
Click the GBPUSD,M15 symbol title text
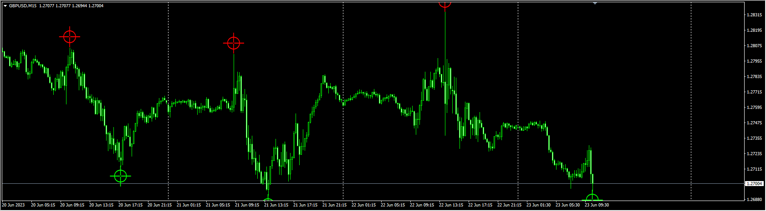click(x=23, y=6)
